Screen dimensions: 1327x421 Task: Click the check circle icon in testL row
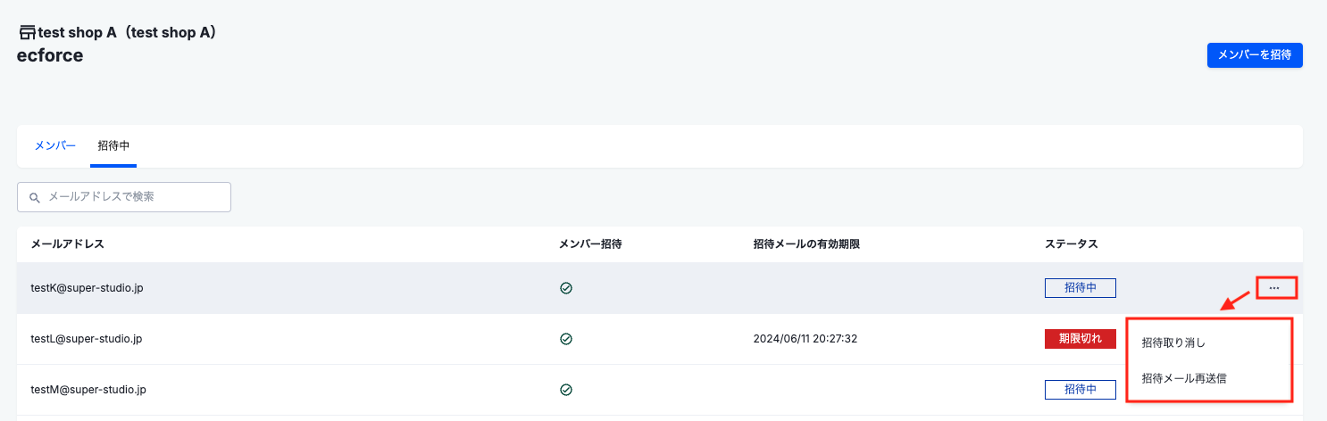click(565, 339)
